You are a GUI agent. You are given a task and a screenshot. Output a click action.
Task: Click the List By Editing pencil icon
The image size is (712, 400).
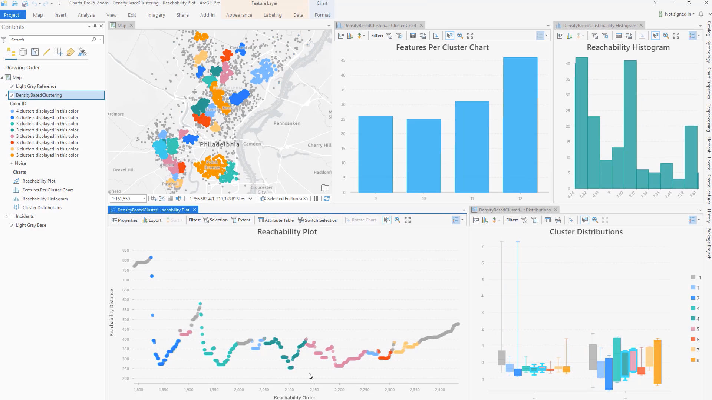[x=46, y=52]
